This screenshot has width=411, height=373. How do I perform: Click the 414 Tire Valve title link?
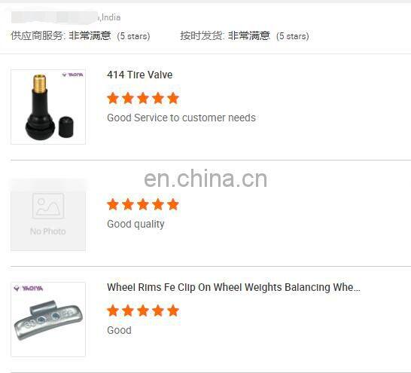[140, 75]
